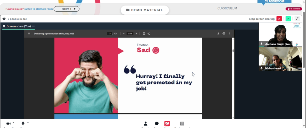Click the red Stop screen sharing button
The width and height of the screenshot is (306, 128).
click(279, 19)
